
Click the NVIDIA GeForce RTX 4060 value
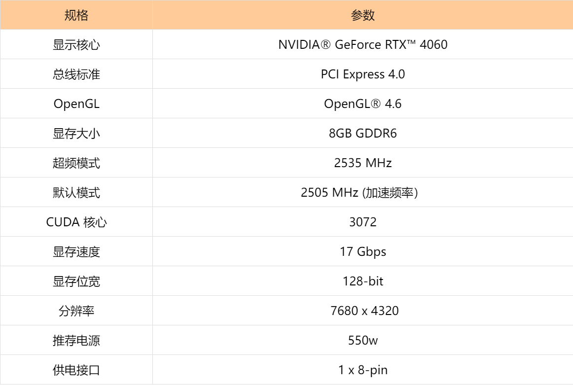pyautogui.click(x=363, y=45)
